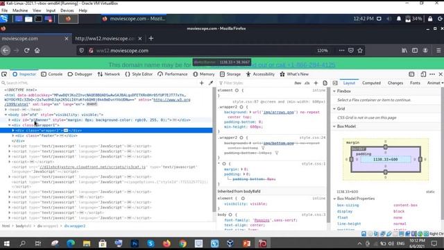Open the Memory panel

point(204,74)
